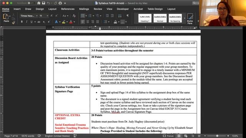The height and width of the screenshot is (138, 246).
Task: Apply yellow text highlight color
Action: click(x=63, y=22)
